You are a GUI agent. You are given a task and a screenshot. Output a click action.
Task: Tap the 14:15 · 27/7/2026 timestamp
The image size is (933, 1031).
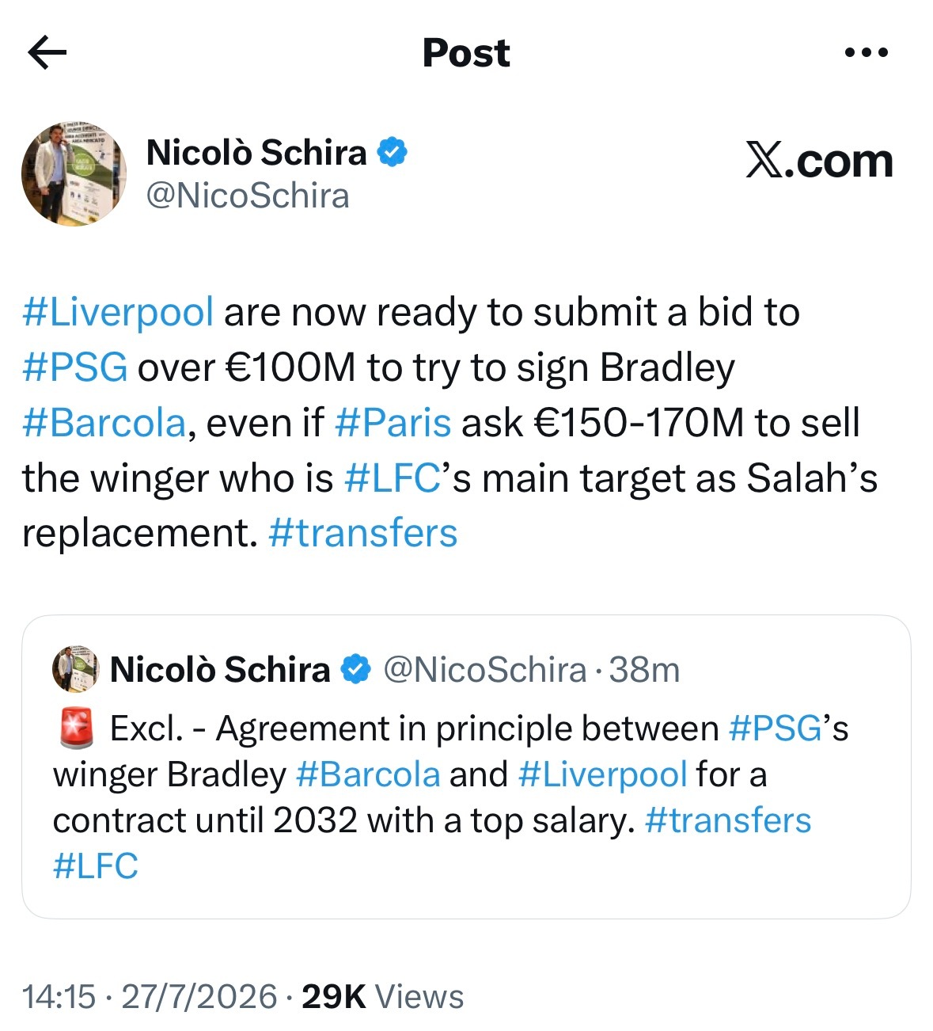[150, 996]
